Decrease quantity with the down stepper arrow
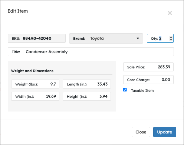184x145 pixels. coord(171,39)
